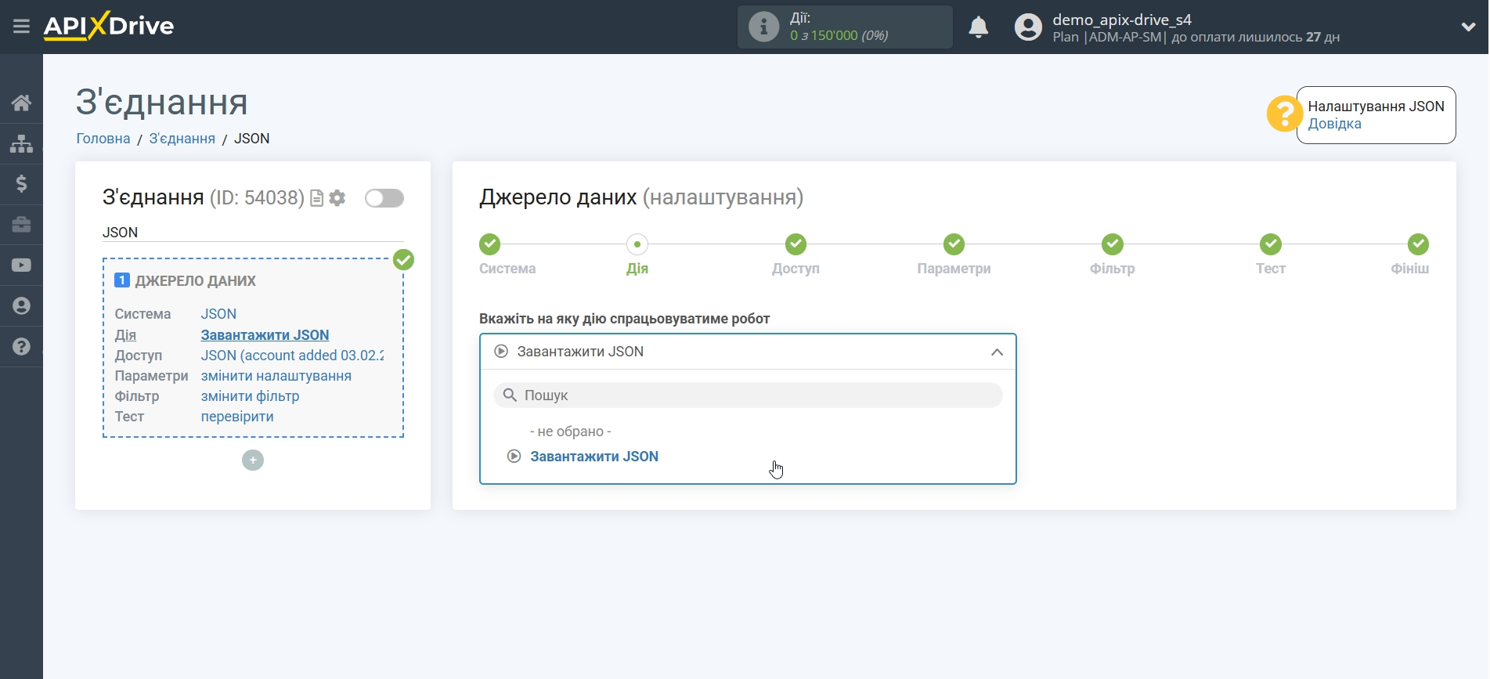Viewport: 1490px width, 679px height.
Task: Collapse the action dropdown selector
Action: 748,352
